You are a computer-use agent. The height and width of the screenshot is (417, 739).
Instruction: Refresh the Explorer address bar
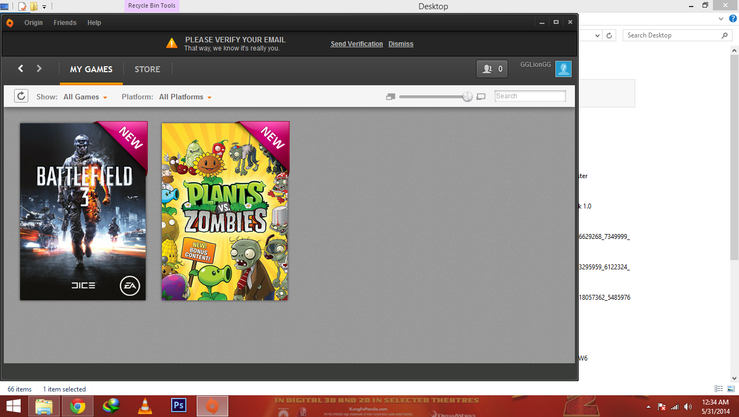point(610,35)
